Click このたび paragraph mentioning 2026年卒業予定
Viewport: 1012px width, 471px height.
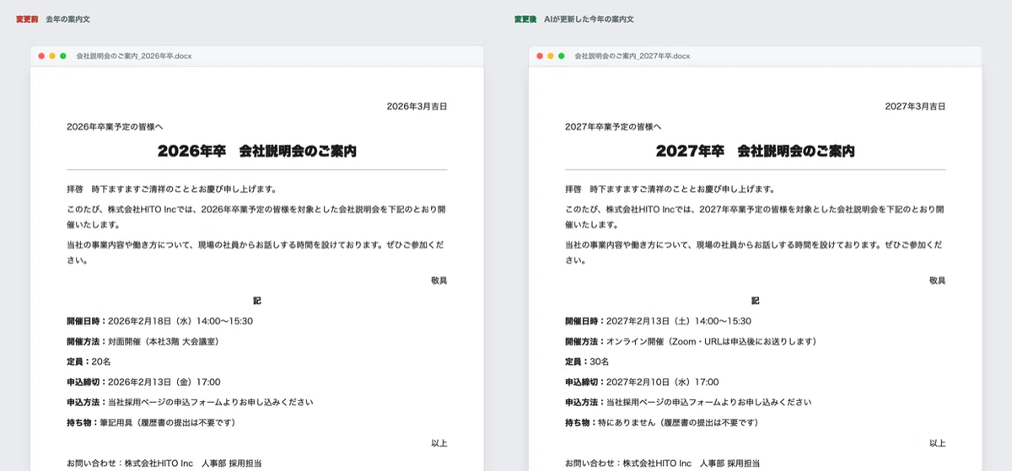[x=256, y=217]
